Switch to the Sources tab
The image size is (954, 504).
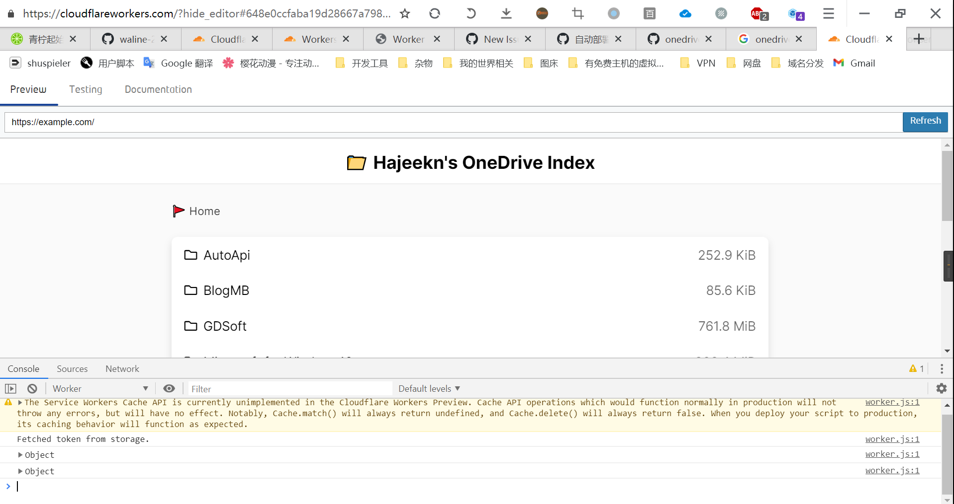72,368
